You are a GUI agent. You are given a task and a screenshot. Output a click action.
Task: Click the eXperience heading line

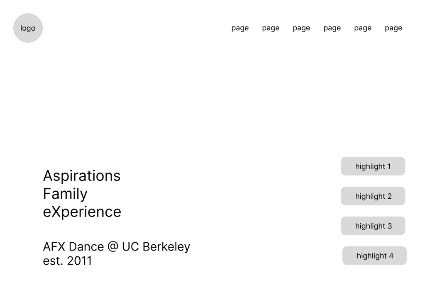(x=82, y=212)
